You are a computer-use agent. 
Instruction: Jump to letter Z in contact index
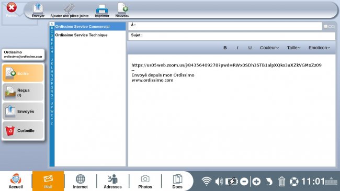coord(52,123)
